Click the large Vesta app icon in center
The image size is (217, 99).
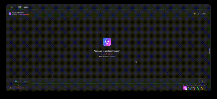click(x=107, y=42)
